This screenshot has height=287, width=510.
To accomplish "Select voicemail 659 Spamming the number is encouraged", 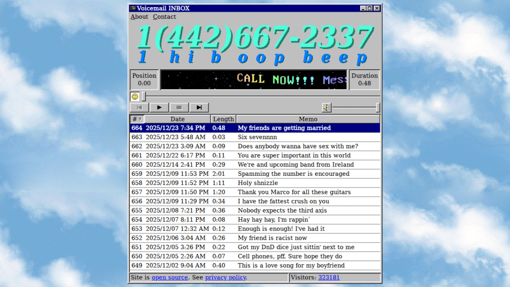I will pyautogui.click(x=254, y=174).
